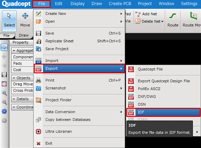Screen dimensions: 201x148
Task: Collapse the Objects section
Action: click(x=14, y=78)
